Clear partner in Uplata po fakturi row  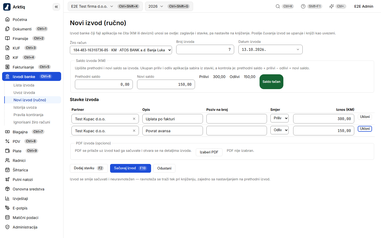point(134,119)
